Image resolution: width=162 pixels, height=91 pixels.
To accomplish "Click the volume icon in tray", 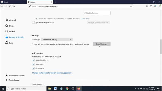I will [144, 89].
